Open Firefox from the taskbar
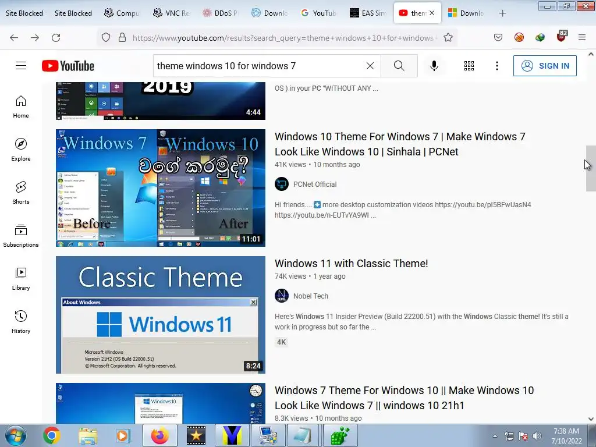Image resolution: width=596 pixels, height=447 pixels. coord(160,435)
